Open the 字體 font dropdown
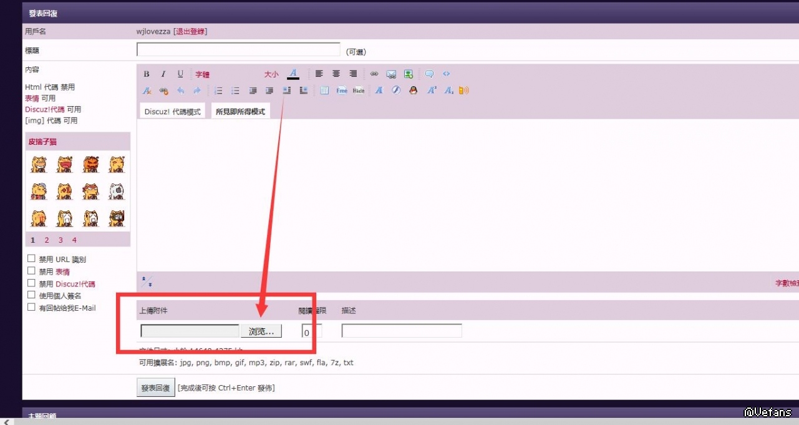The width and height of the screenshot is (799, 425). click(203, 74)
